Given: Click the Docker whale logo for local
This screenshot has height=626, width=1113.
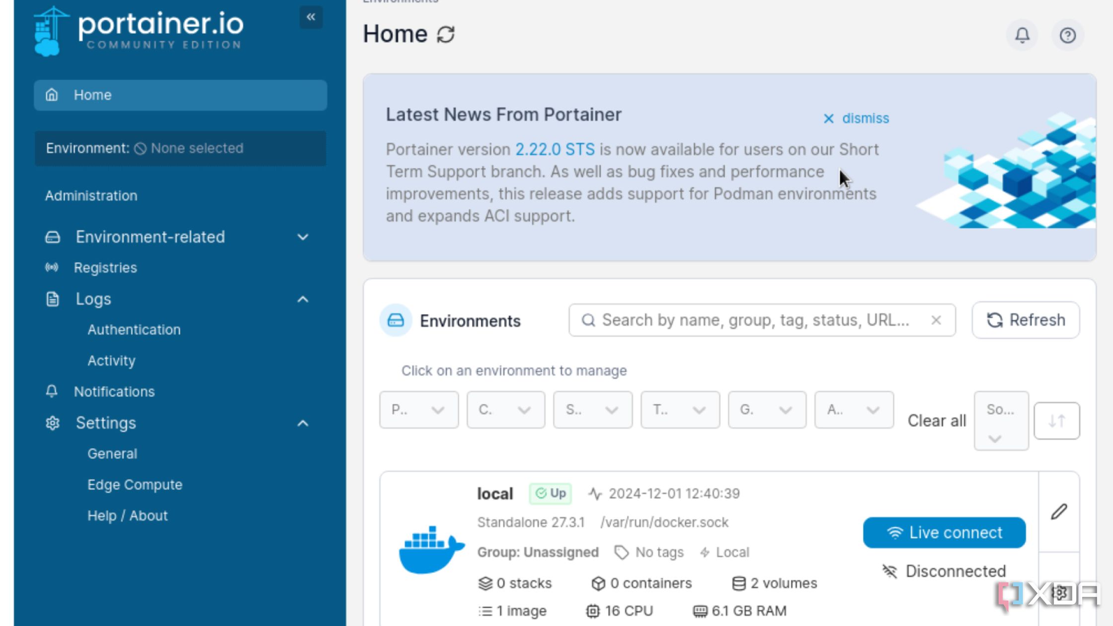Looking at the screenshot, I should (431, 550).
